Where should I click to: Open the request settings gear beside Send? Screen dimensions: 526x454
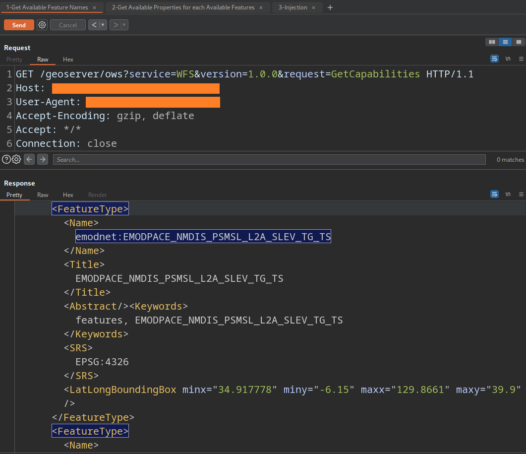(42, 25)
